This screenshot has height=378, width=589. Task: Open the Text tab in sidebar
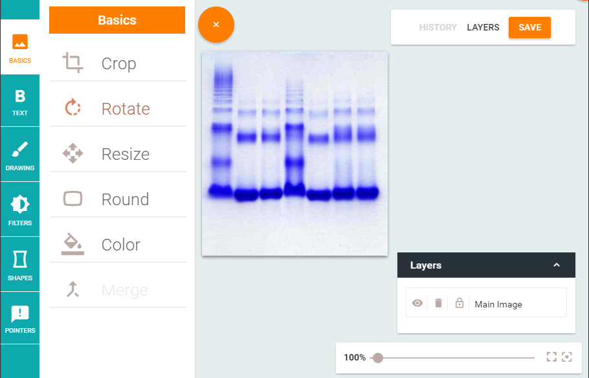(20, 102)
